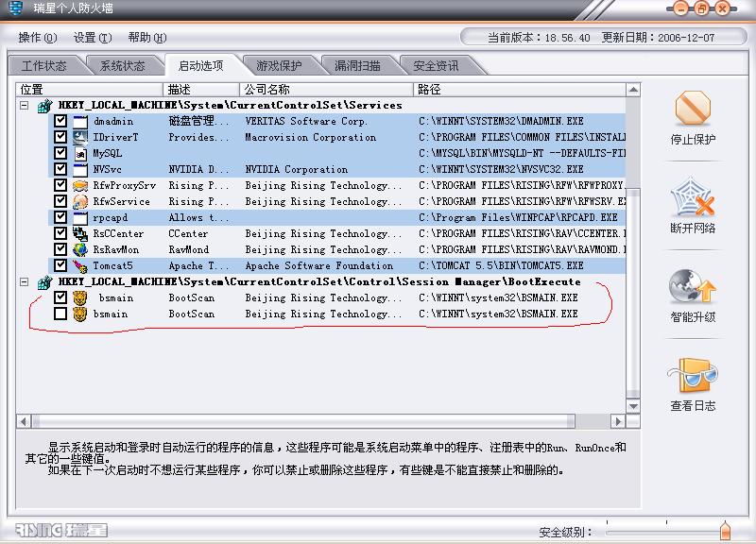The height and width of the screenshot is (544, 756).
Task: Click the Macrovision Corporation company cell
Action: click(x=311, y=137)
